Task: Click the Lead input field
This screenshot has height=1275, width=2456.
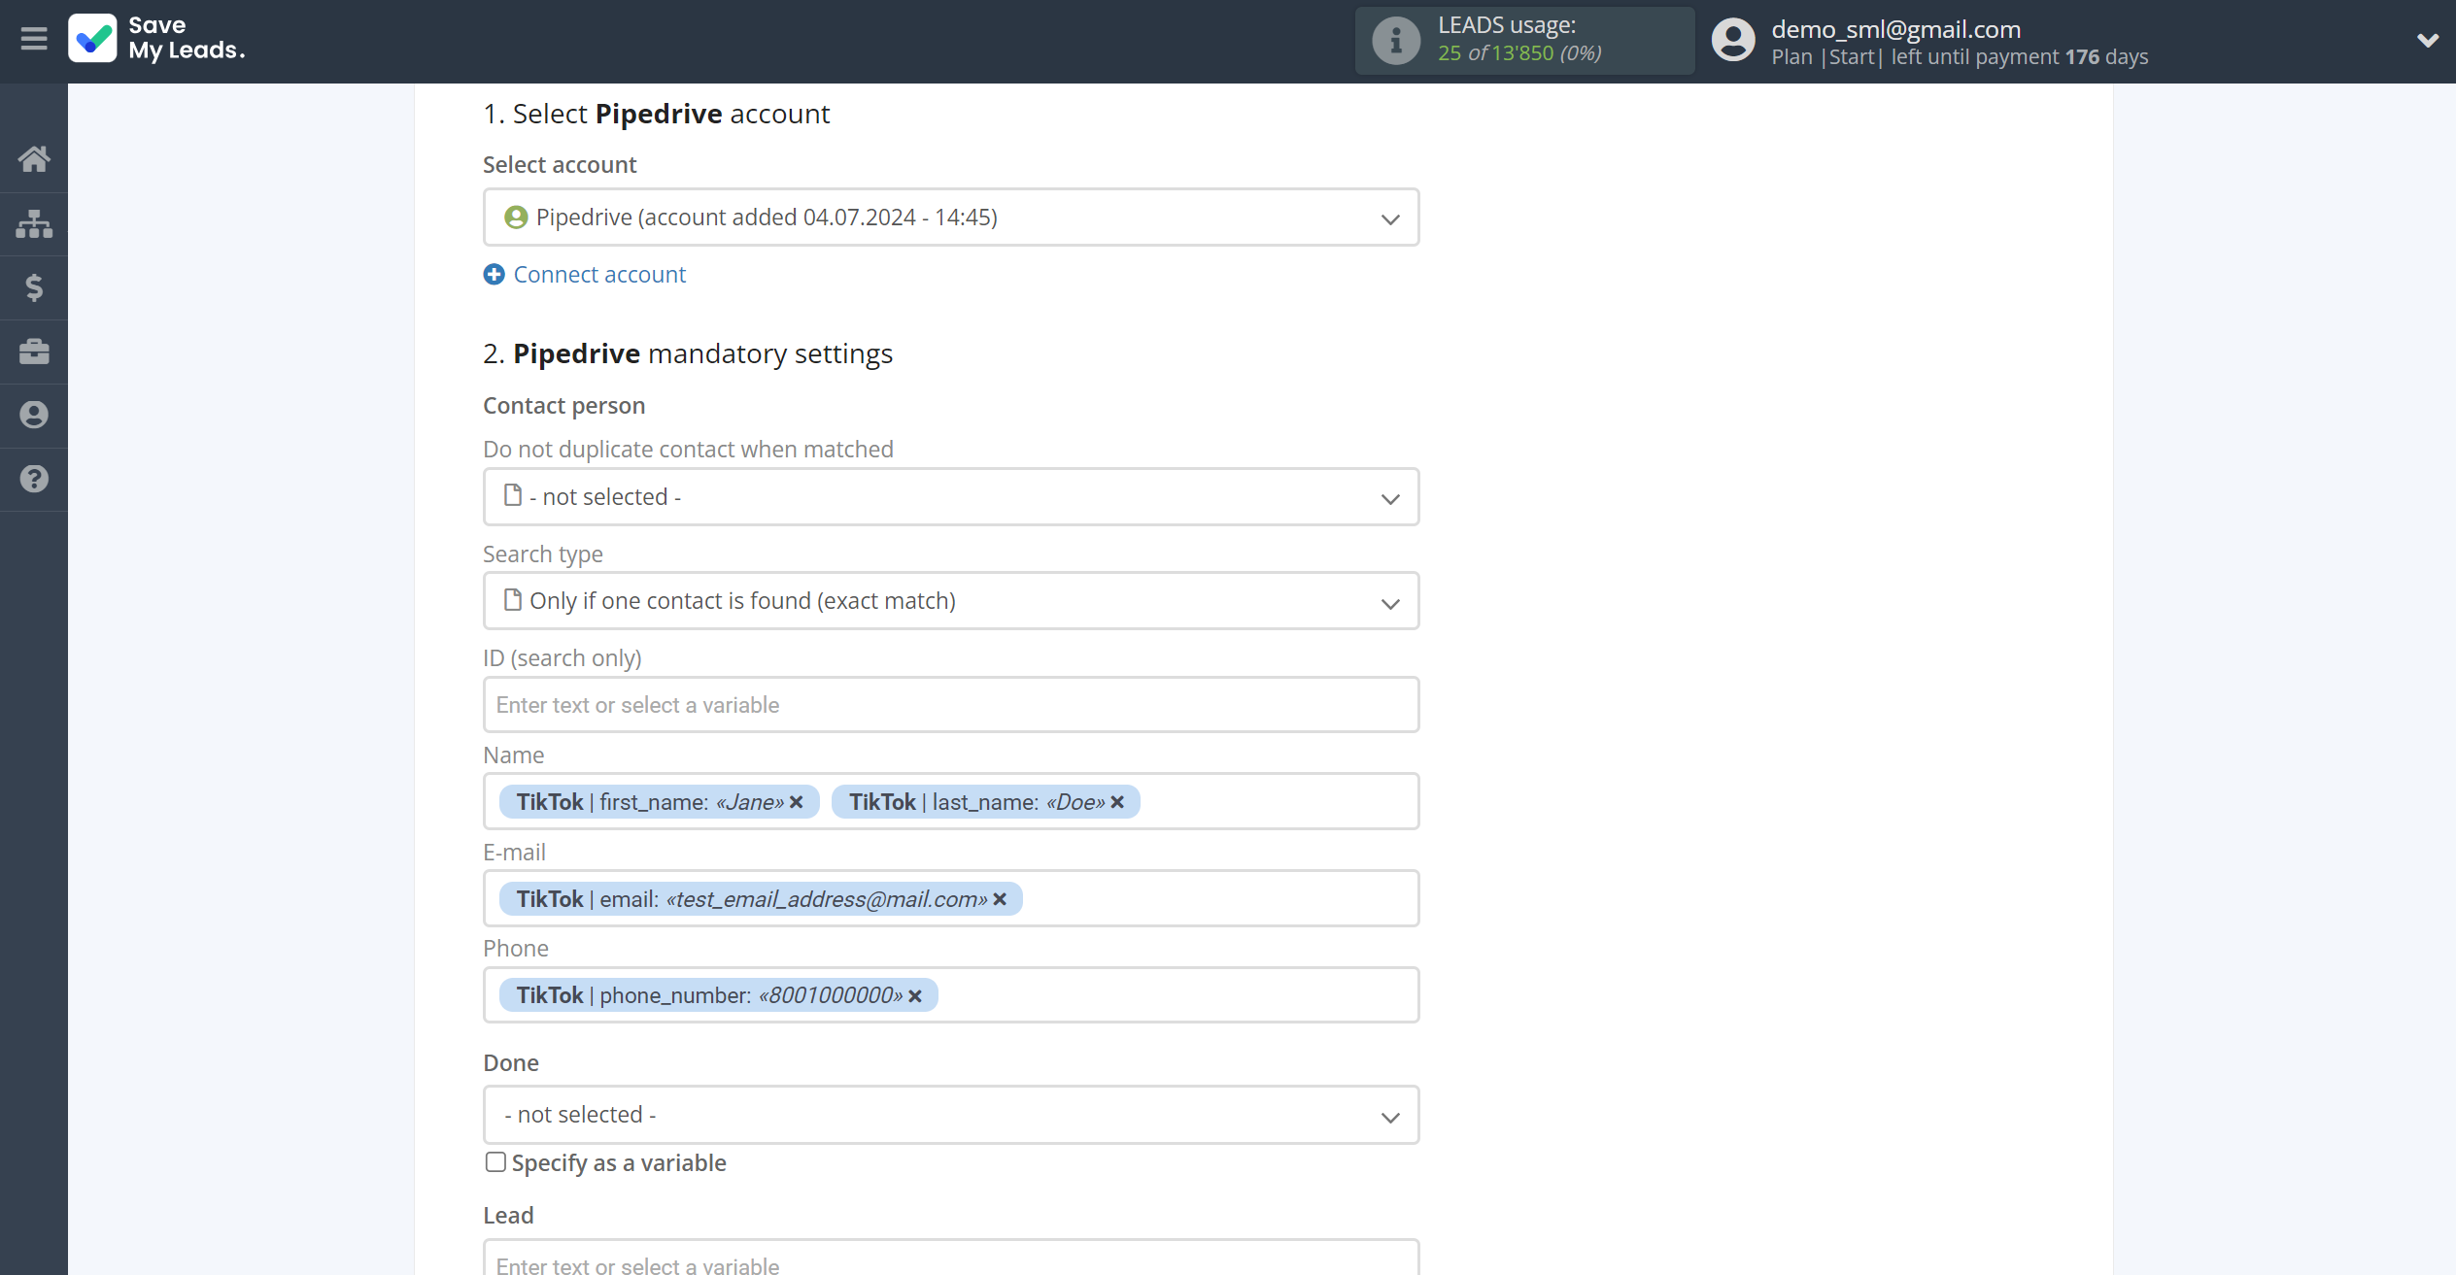Action: [x=951, y=1258]
